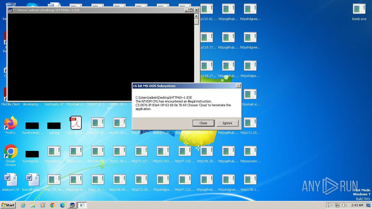Open the network tray icon
Image resolution: width=372 pixels, height=209 pixels.
(337, 205)
